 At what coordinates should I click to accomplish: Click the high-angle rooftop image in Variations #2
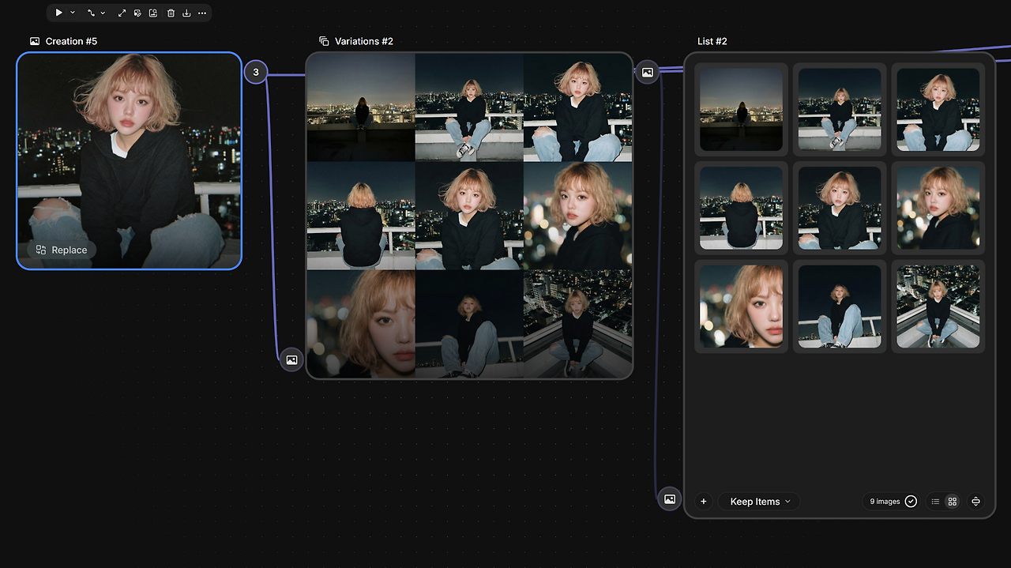(x=577, y=324)
